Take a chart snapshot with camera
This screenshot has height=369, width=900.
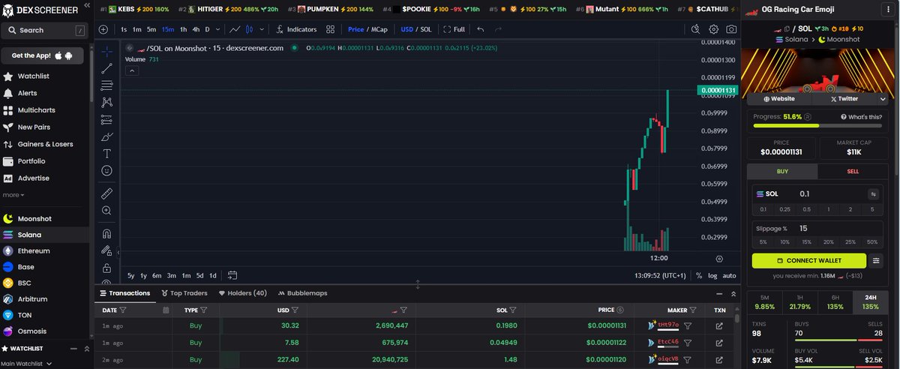click(730, 28)
